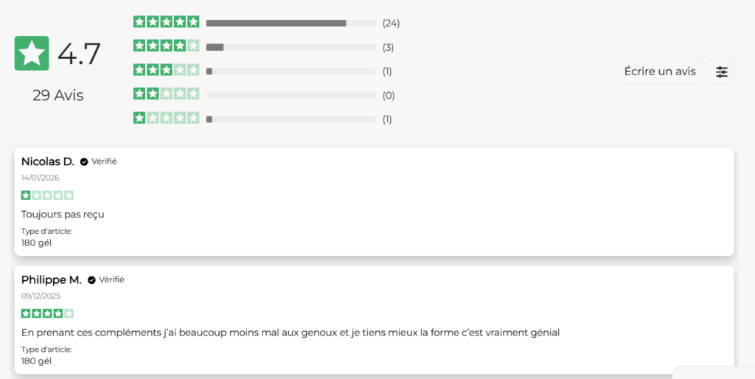Click the three-star rating row stars

pyautogui.click(x=166, y=70)
